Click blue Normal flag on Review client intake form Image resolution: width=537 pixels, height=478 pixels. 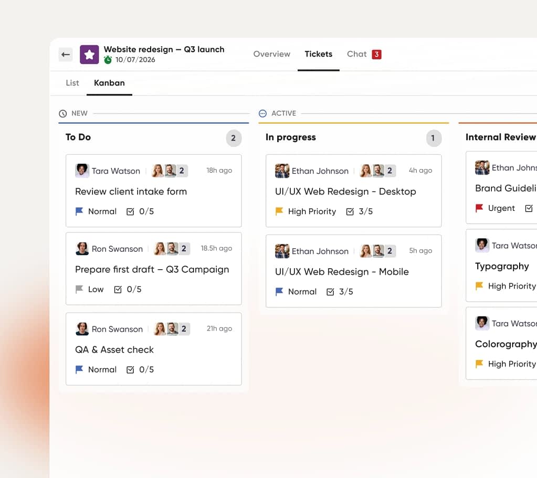[79, 211]
